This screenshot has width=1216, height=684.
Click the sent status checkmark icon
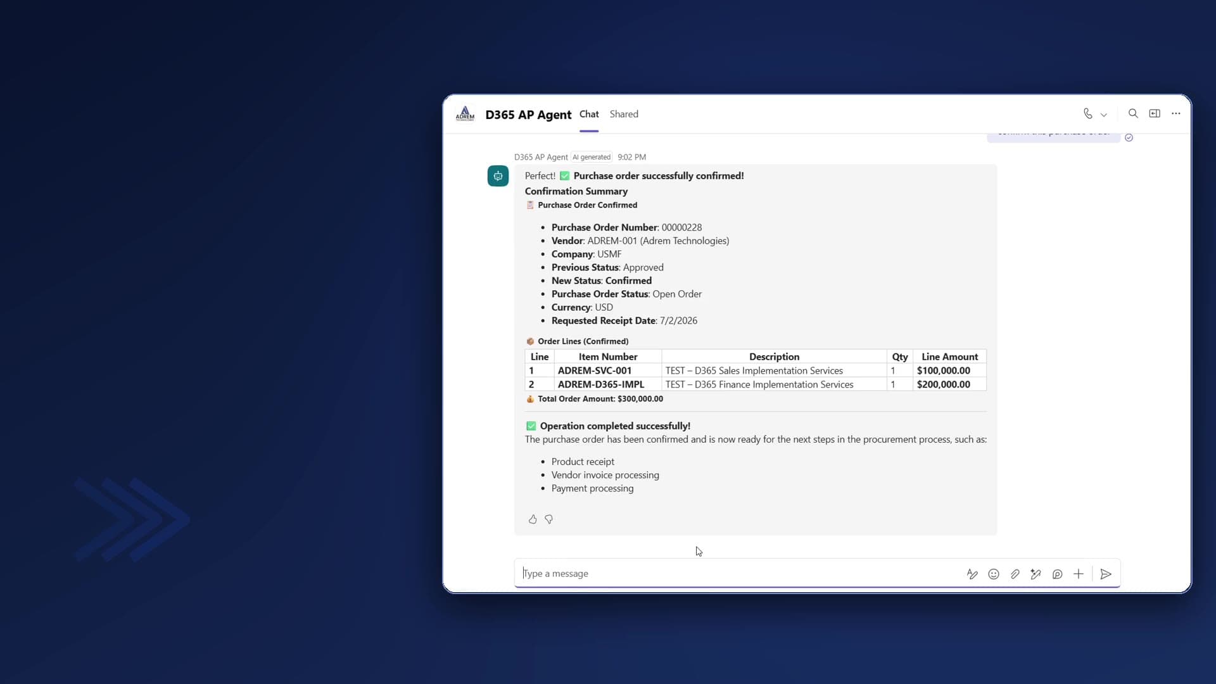click(1129, 137)
